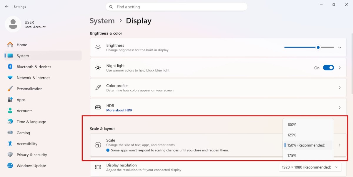
Task: Select the Color profile eyedropper icon
Action: click(x=98, y=88)
